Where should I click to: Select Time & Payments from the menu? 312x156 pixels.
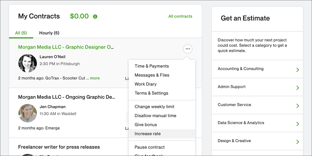162,66
